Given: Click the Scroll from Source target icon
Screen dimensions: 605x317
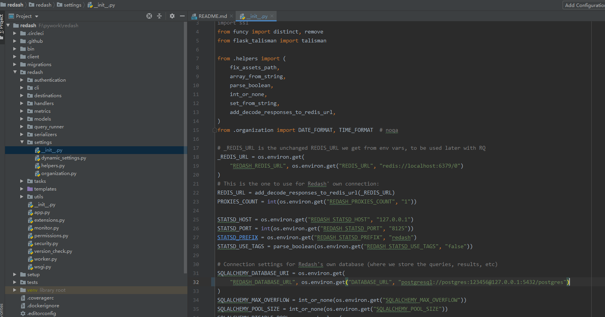Looking at the screenshot, I should (x=149, y=16).
